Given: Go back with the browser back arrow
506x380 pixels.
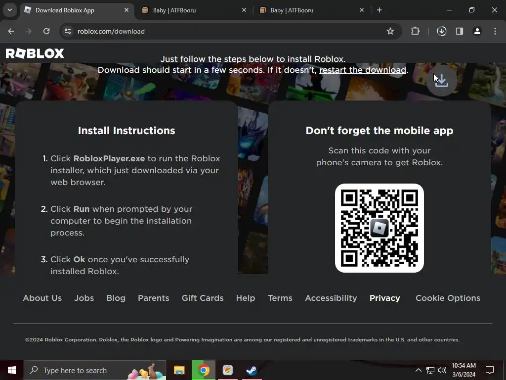Looking at the screenshot, I should click(x=11, y=31).
